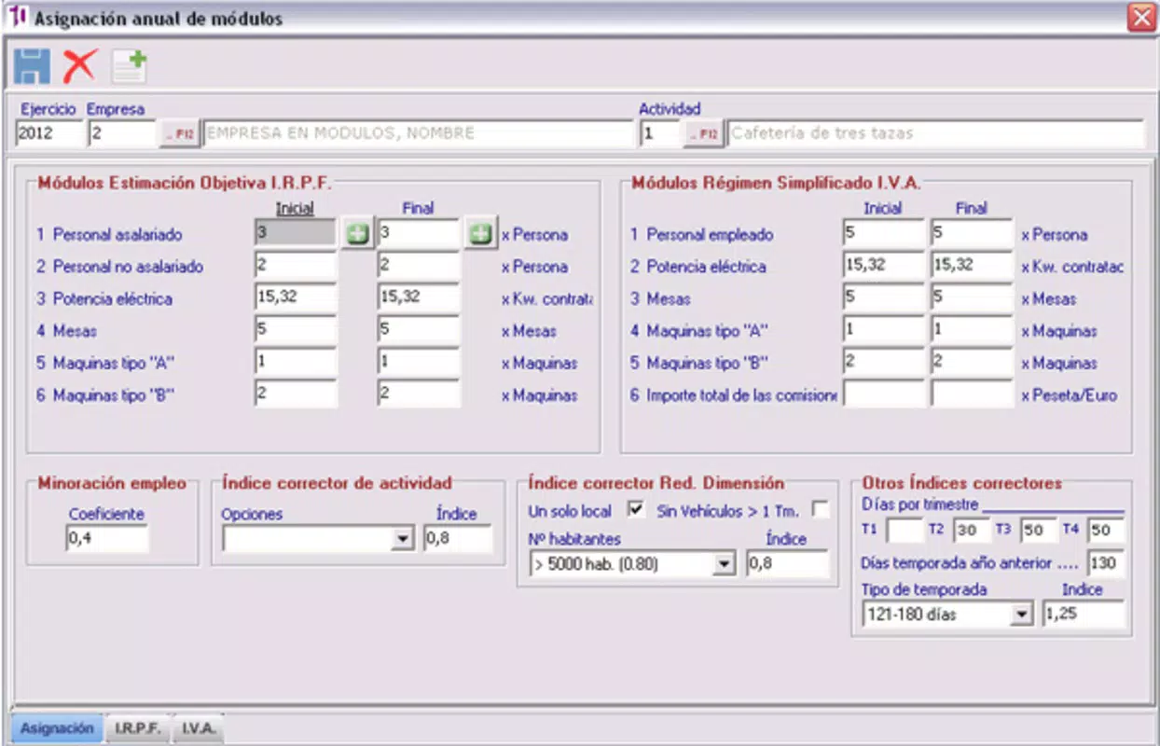Screen dimensions: 1160x746
Task: Click I.V.A. Maquinas tipo "A" Inicial field
Action: [884, 331]
